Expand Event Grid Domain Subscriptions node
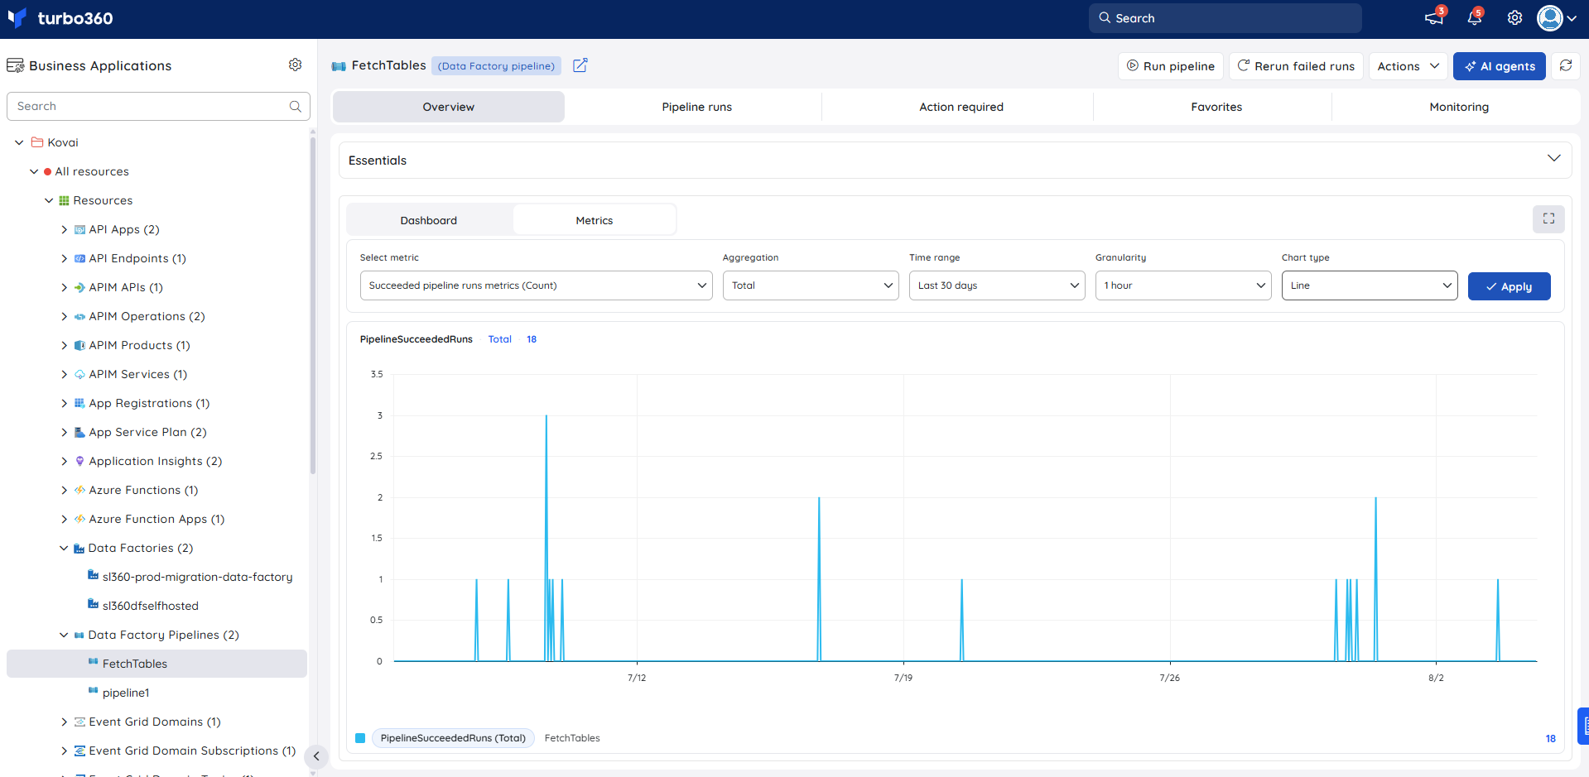This screenshot has width=1589, height=777. click(64, 751)
